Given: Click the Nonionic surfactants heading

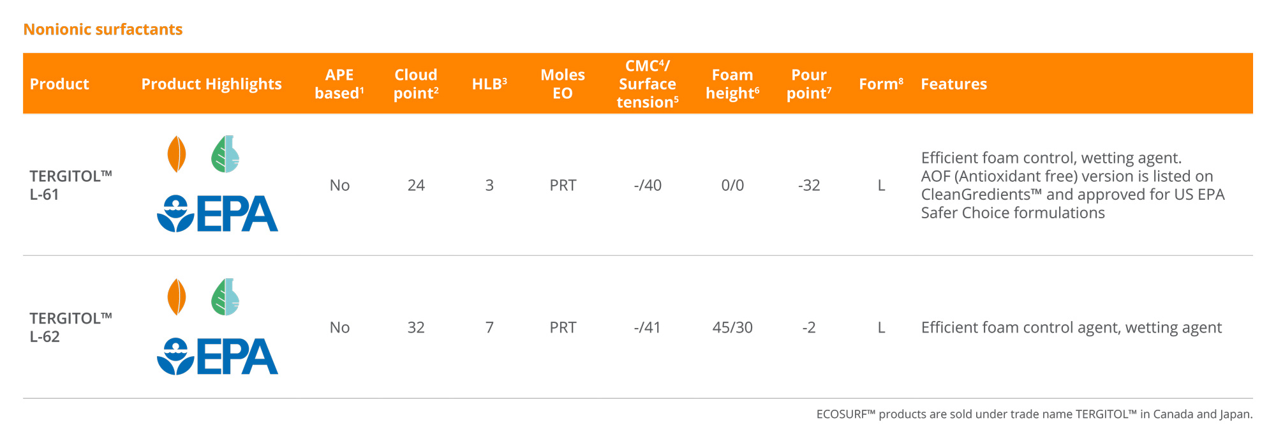Looking at the screenshot, I should pos(103,29).
